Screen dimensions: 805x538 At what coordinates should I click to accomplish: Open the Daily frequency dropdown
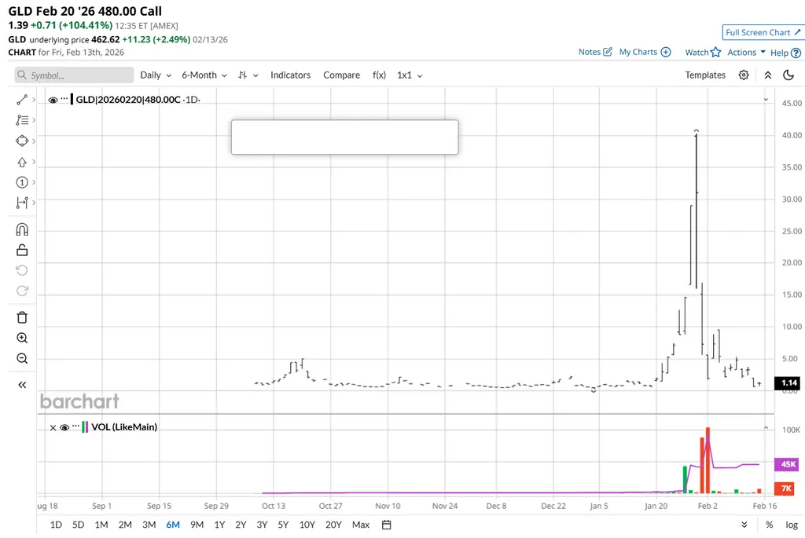[x=156, y=75]
